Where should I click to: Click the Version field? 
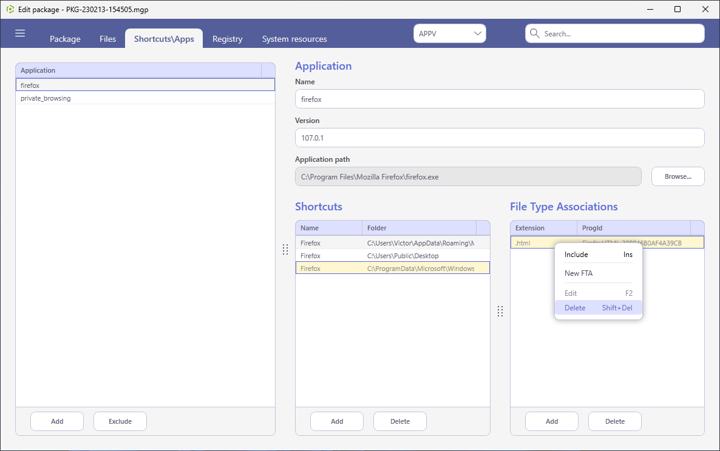click(500, 138)
